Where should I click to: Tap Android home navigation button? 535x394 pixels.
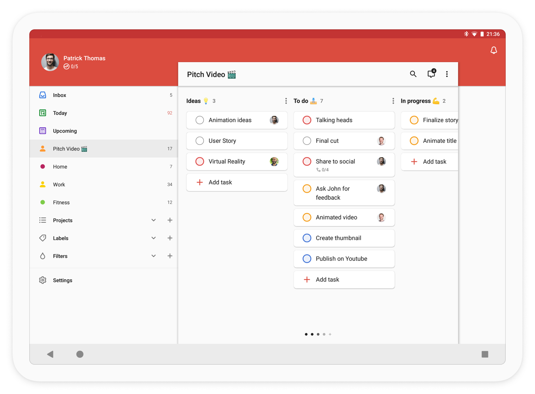(x=80, y=354)
